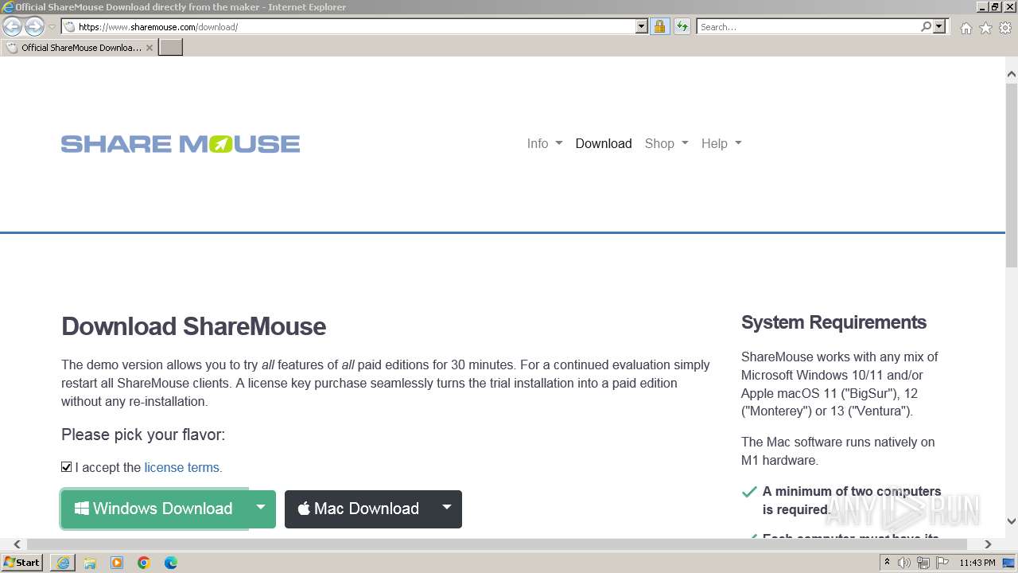
Task: Open the Action Center flag icon
Action: click(941, 563)
